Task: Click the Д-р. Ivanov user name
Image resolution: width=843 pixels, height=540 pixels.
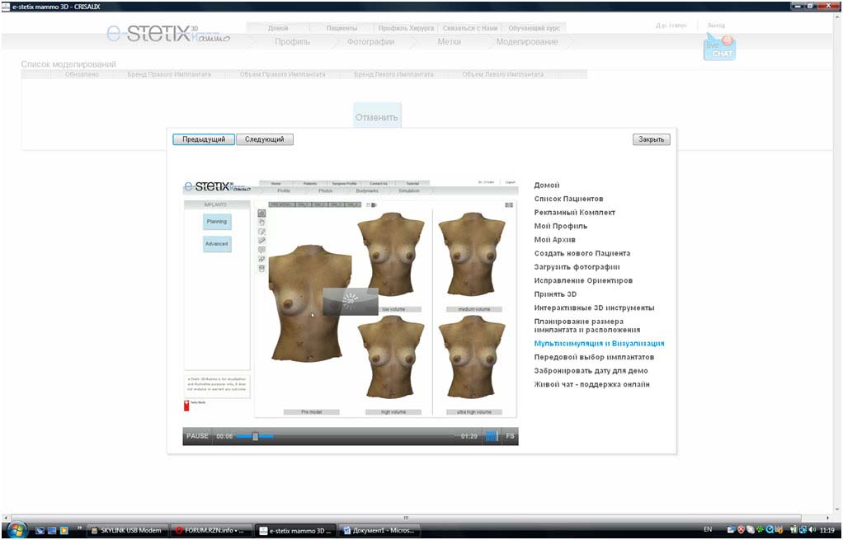Action: [x=671, y=26]
